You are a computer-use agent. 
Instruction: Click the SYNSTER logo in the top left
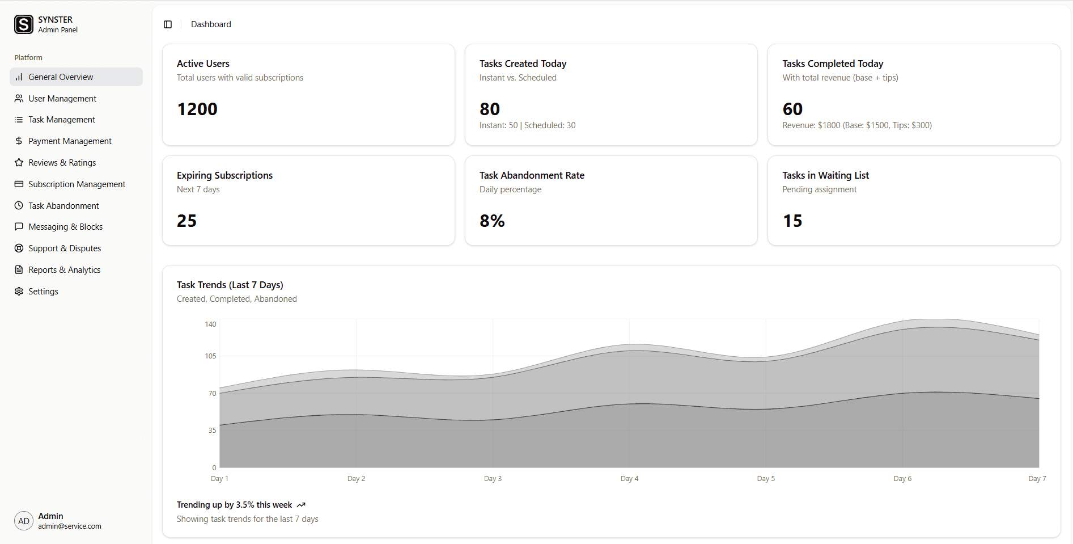point(24,24)
